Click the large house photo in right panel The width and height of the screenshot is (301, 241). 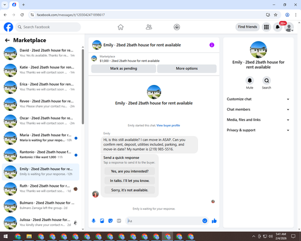click(258, 49)
